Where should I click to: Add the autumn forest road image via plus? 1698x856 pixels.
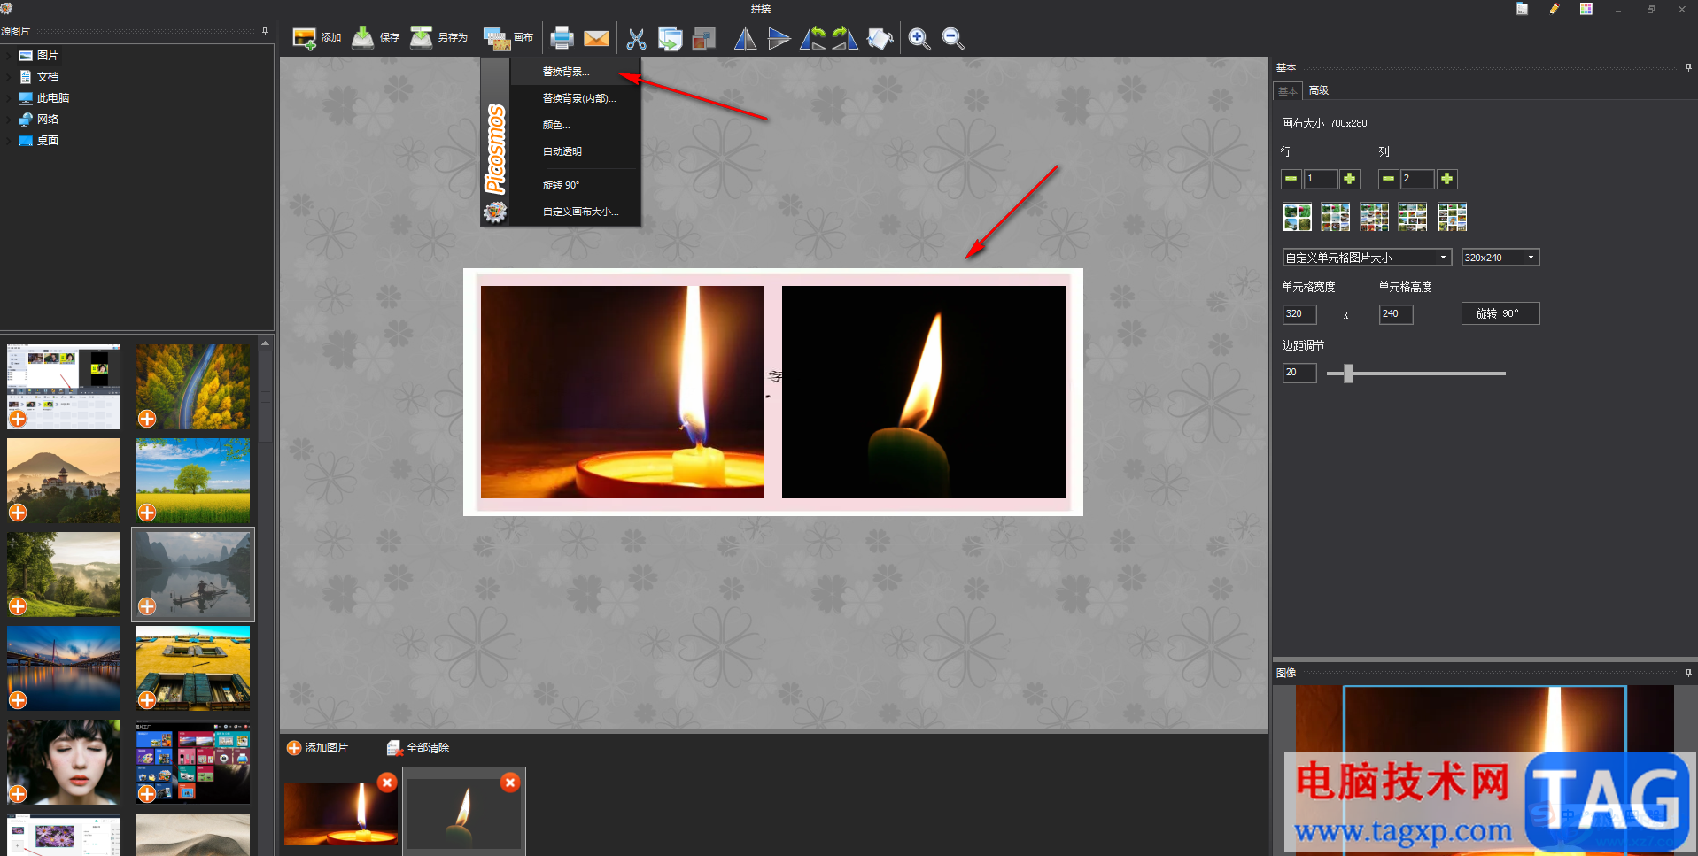coord(147,419)
